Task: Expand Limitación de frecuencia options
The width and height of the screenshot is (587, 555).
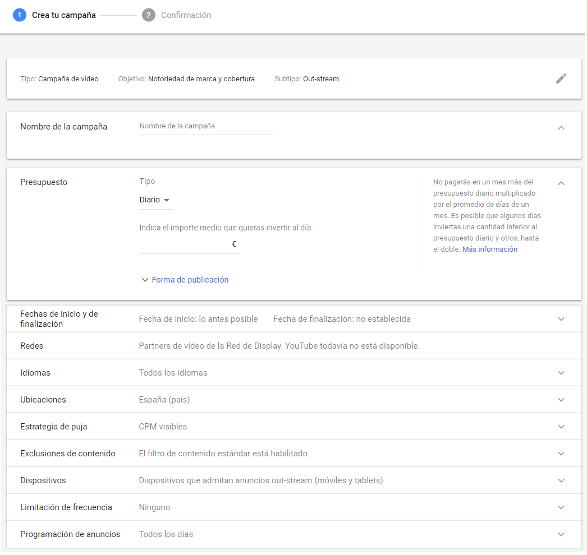Action: [x=561, y=507]
